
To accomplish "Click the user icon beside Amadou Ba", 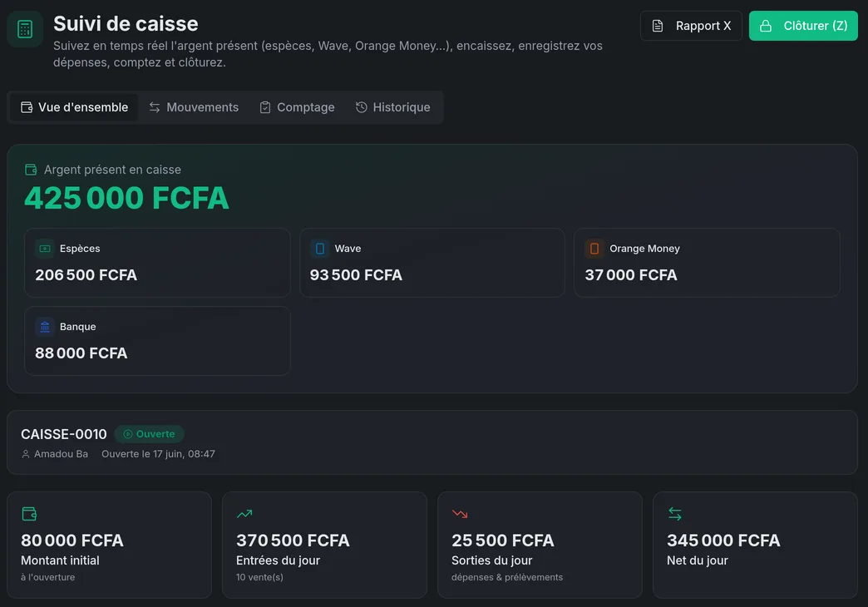I will [26, 454].
